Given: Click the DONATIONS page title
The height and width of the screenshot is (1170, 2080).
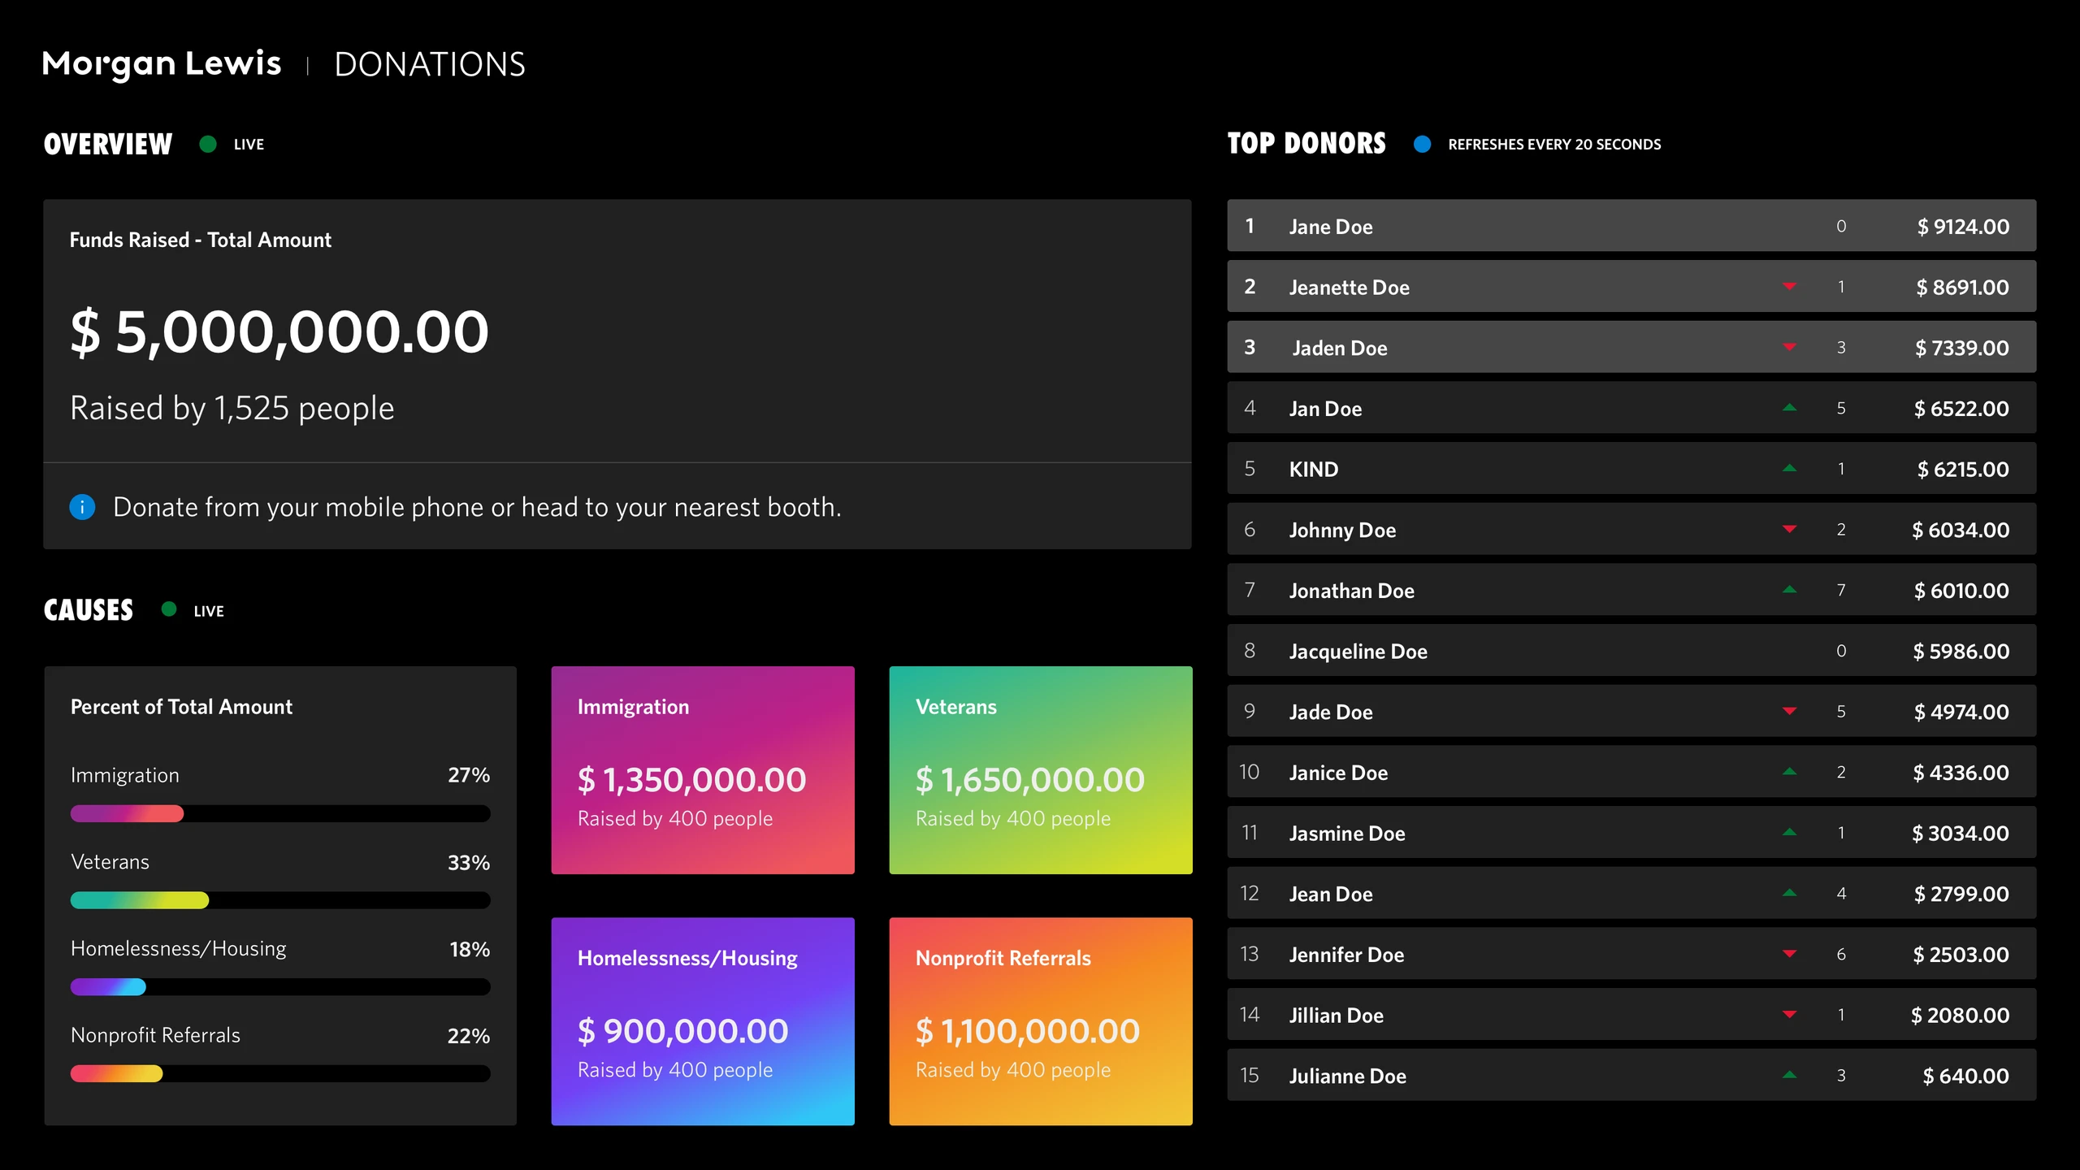Looking at the screenshot, I should pyautogui.click(x=430, y=64).
